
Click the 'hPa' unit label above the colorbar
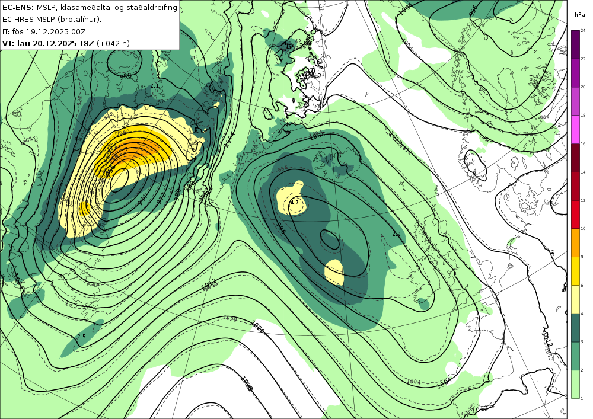tap(579, 15)
